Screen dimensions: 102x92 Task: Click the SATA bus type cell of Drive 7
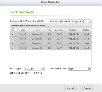[59, 43]
